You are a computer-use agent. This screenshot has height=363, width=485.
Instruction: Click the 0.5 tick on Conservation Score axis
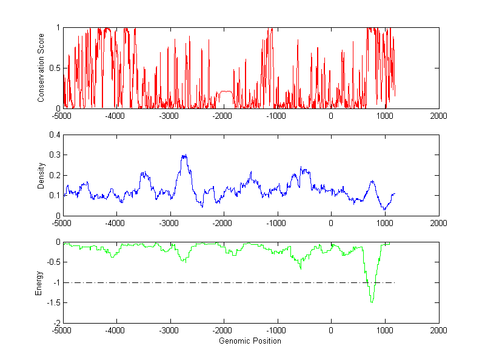coord(54,68)
